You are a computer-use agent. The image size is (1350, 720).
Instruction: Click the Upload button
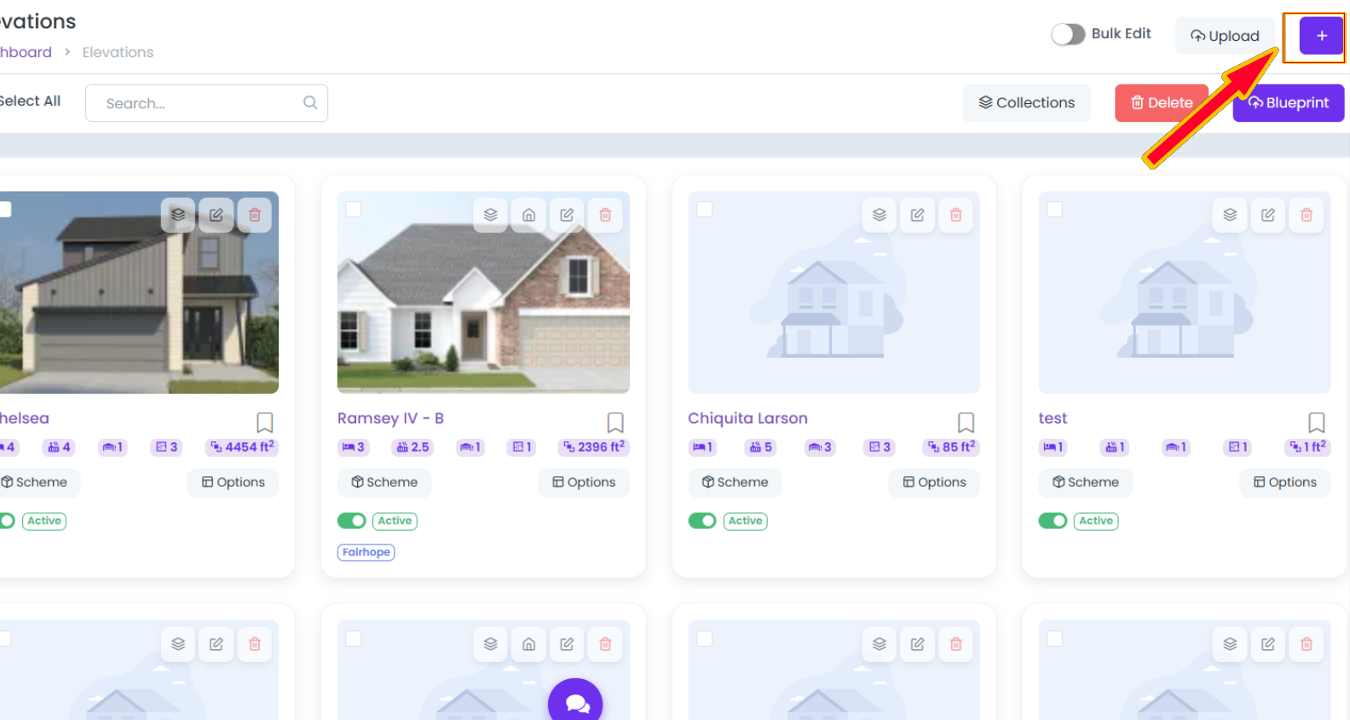click(1225, 36)
